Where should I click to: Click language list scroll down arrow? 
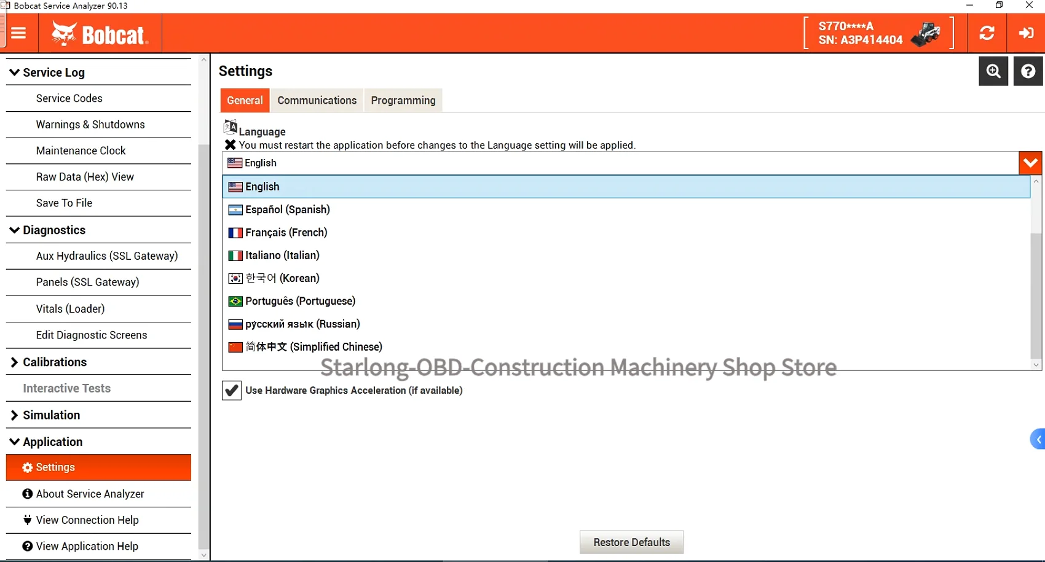[1036, 365]
